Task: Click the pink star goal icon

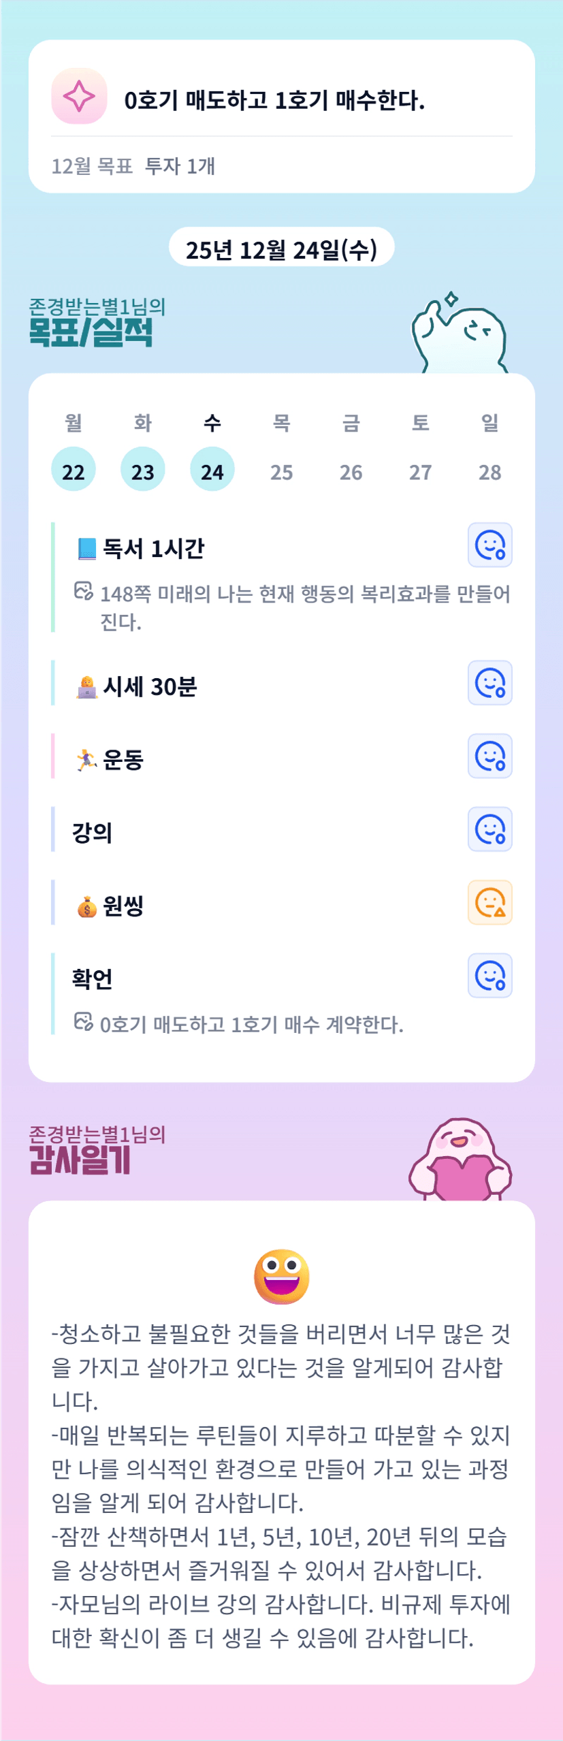Action: tap(79, 96)
